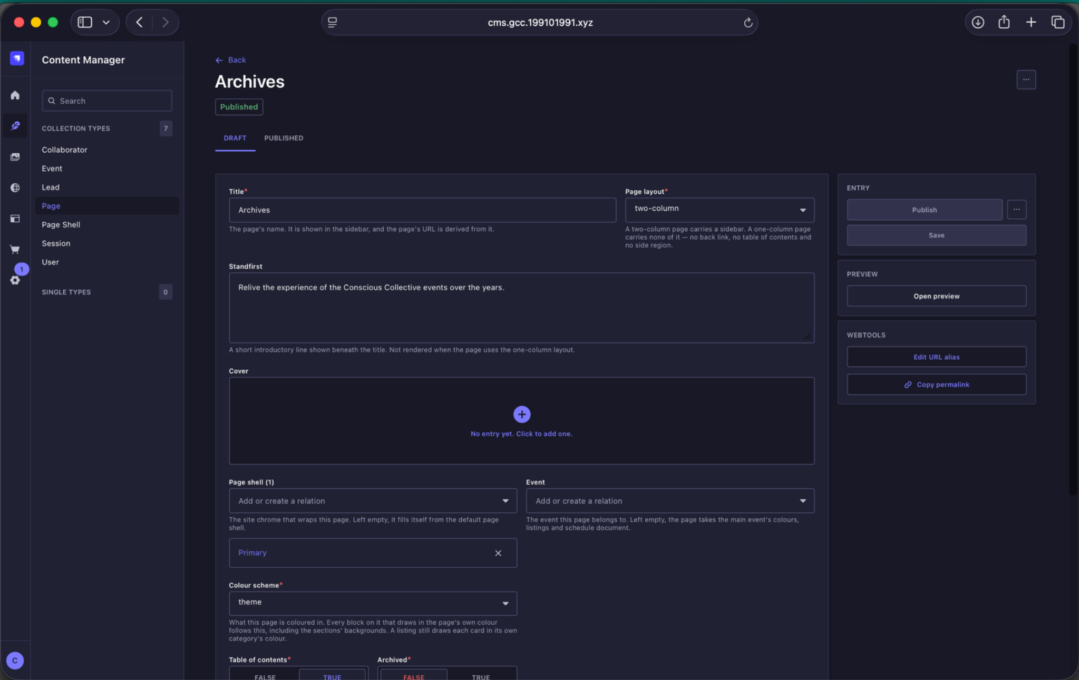Click Edit URL alias button

point(936,357)
